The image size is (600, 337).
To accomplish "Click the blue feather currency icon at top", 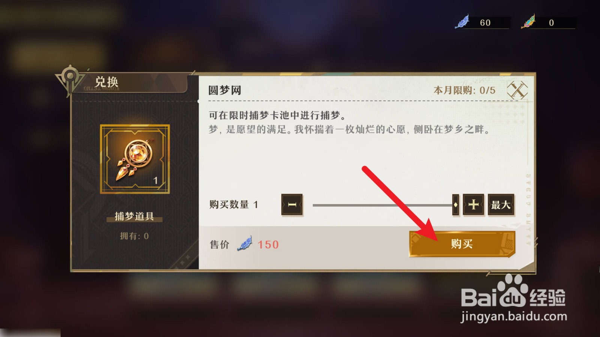I will (x=462, y=22).
